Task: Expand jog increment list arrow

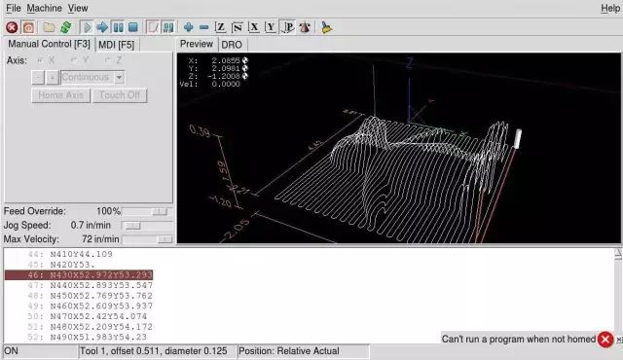Action: (119, 78)
